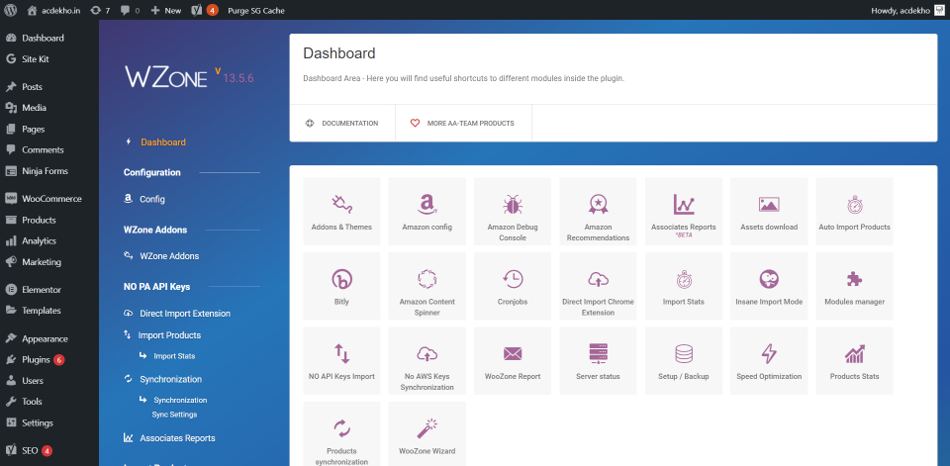Open the Setup / Backup database tile
This screenshot has width=950, height=466.
coord(684,360)
